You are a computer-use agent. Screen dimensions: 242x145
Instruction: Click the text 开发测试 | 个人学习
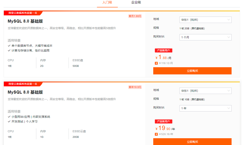[x=24, y=121]
